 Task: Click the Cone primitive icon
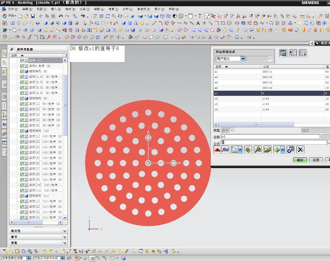tap(136, 23)
